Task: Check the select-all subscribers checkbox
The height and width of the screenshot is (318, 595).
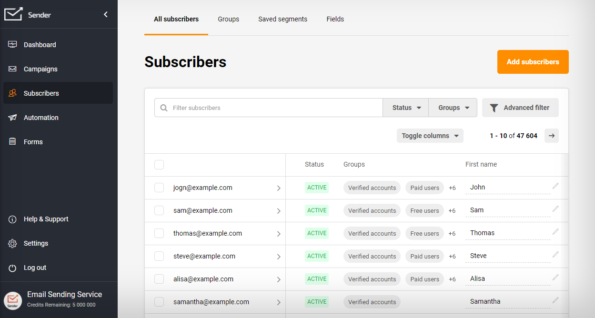Action: 159,165
